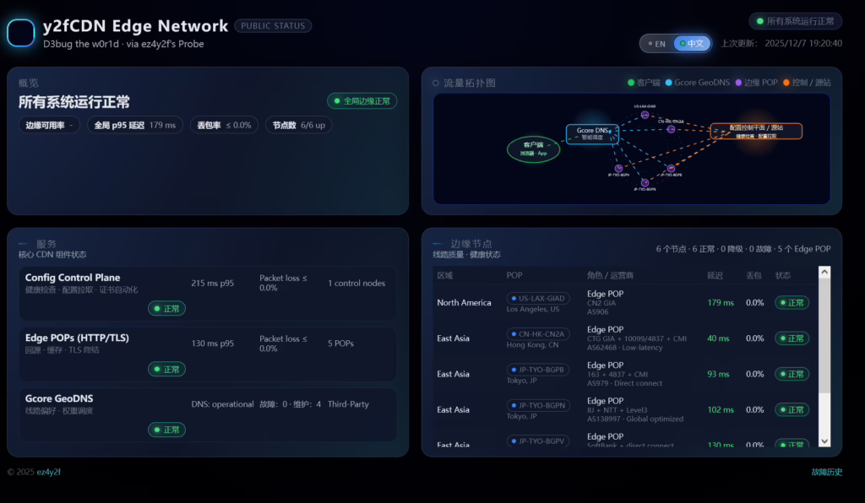This screenshot has height=503, width=865.
Task: Select the JP-TYO-BGPV topology node
Action: [x=619, y=168]
